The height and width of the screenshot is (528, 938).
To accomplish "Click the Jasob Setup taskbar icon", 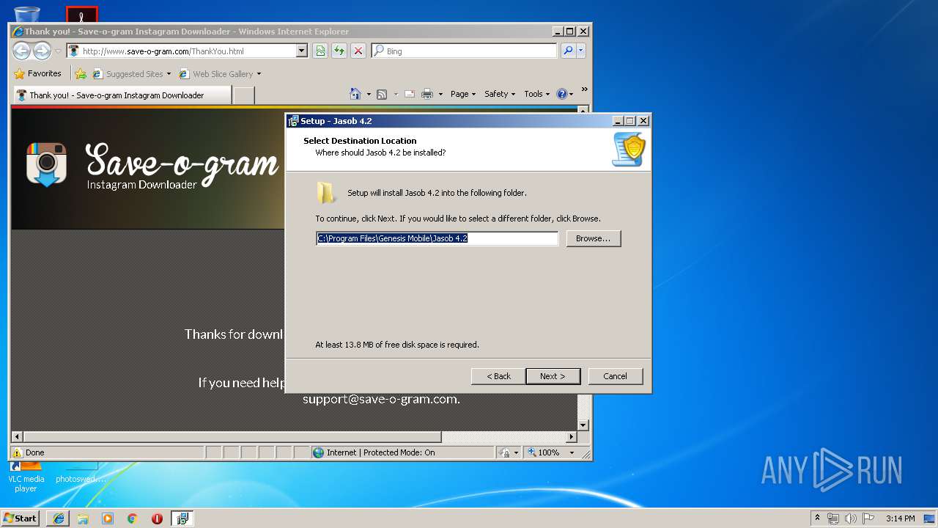I will [x=182, y=518].
